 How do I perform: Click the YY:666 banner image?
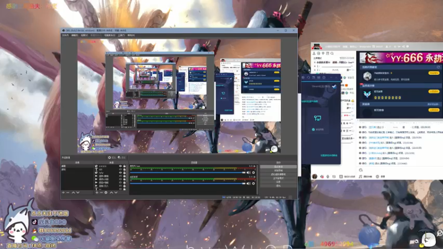tap(401, 58)
